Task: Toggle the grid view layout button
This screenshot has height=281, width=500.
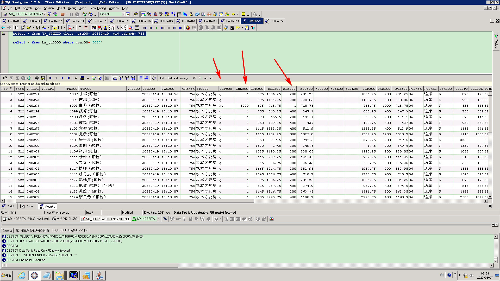Action: 141,78
